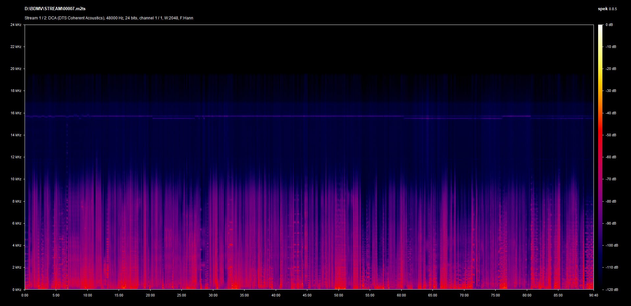Click the DCA stream info text line
This screenshot has height=306, width=631.
coord(109,18)
